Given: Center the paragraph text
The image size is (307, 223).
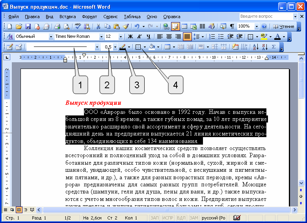Looking at the screenshot, I should coord(169,36).
